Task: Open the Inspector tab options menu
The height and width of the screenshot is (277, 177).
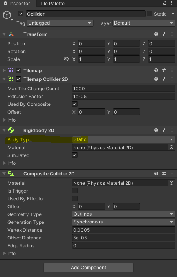Action: click(172, 3)
